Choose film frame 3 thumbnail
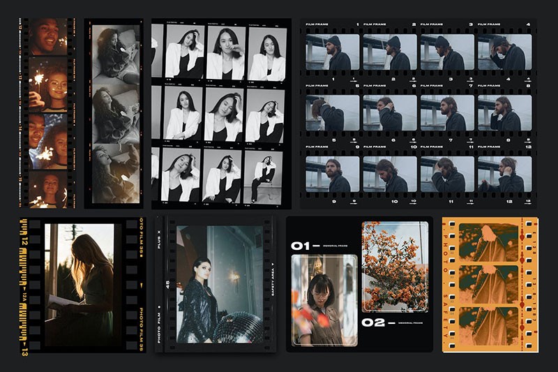 [x=447, y=52]
